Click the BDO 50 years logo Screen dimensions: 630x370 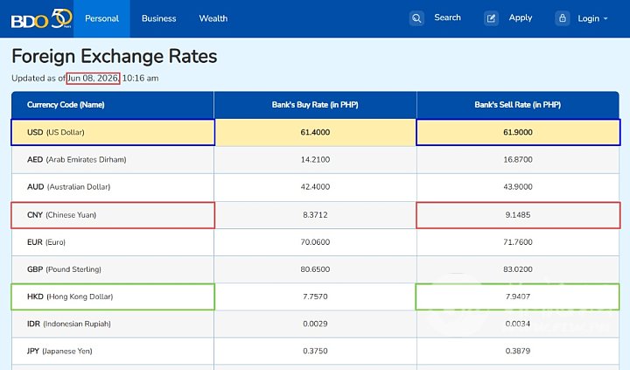41,18
